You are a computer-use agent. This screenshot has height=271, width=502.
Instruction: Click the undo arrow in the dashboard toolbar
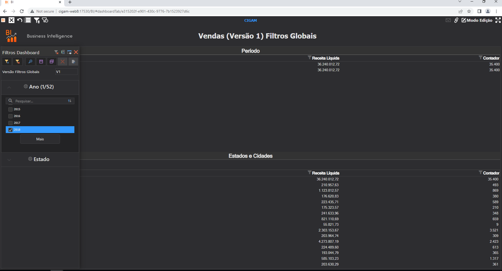pos(20,20)
